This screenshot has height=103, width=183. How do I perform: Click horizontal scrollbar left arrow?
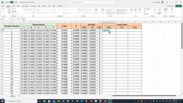(112, 96)
